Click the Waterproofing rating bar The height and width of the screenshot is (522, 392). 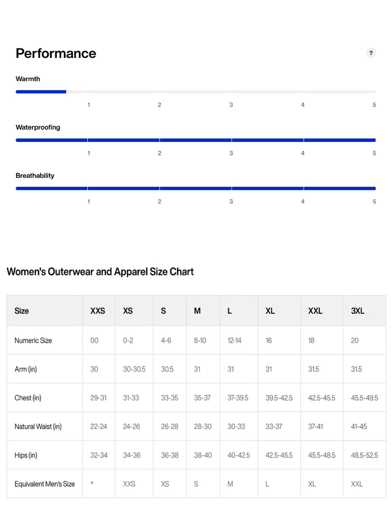(x=195, y=140)
